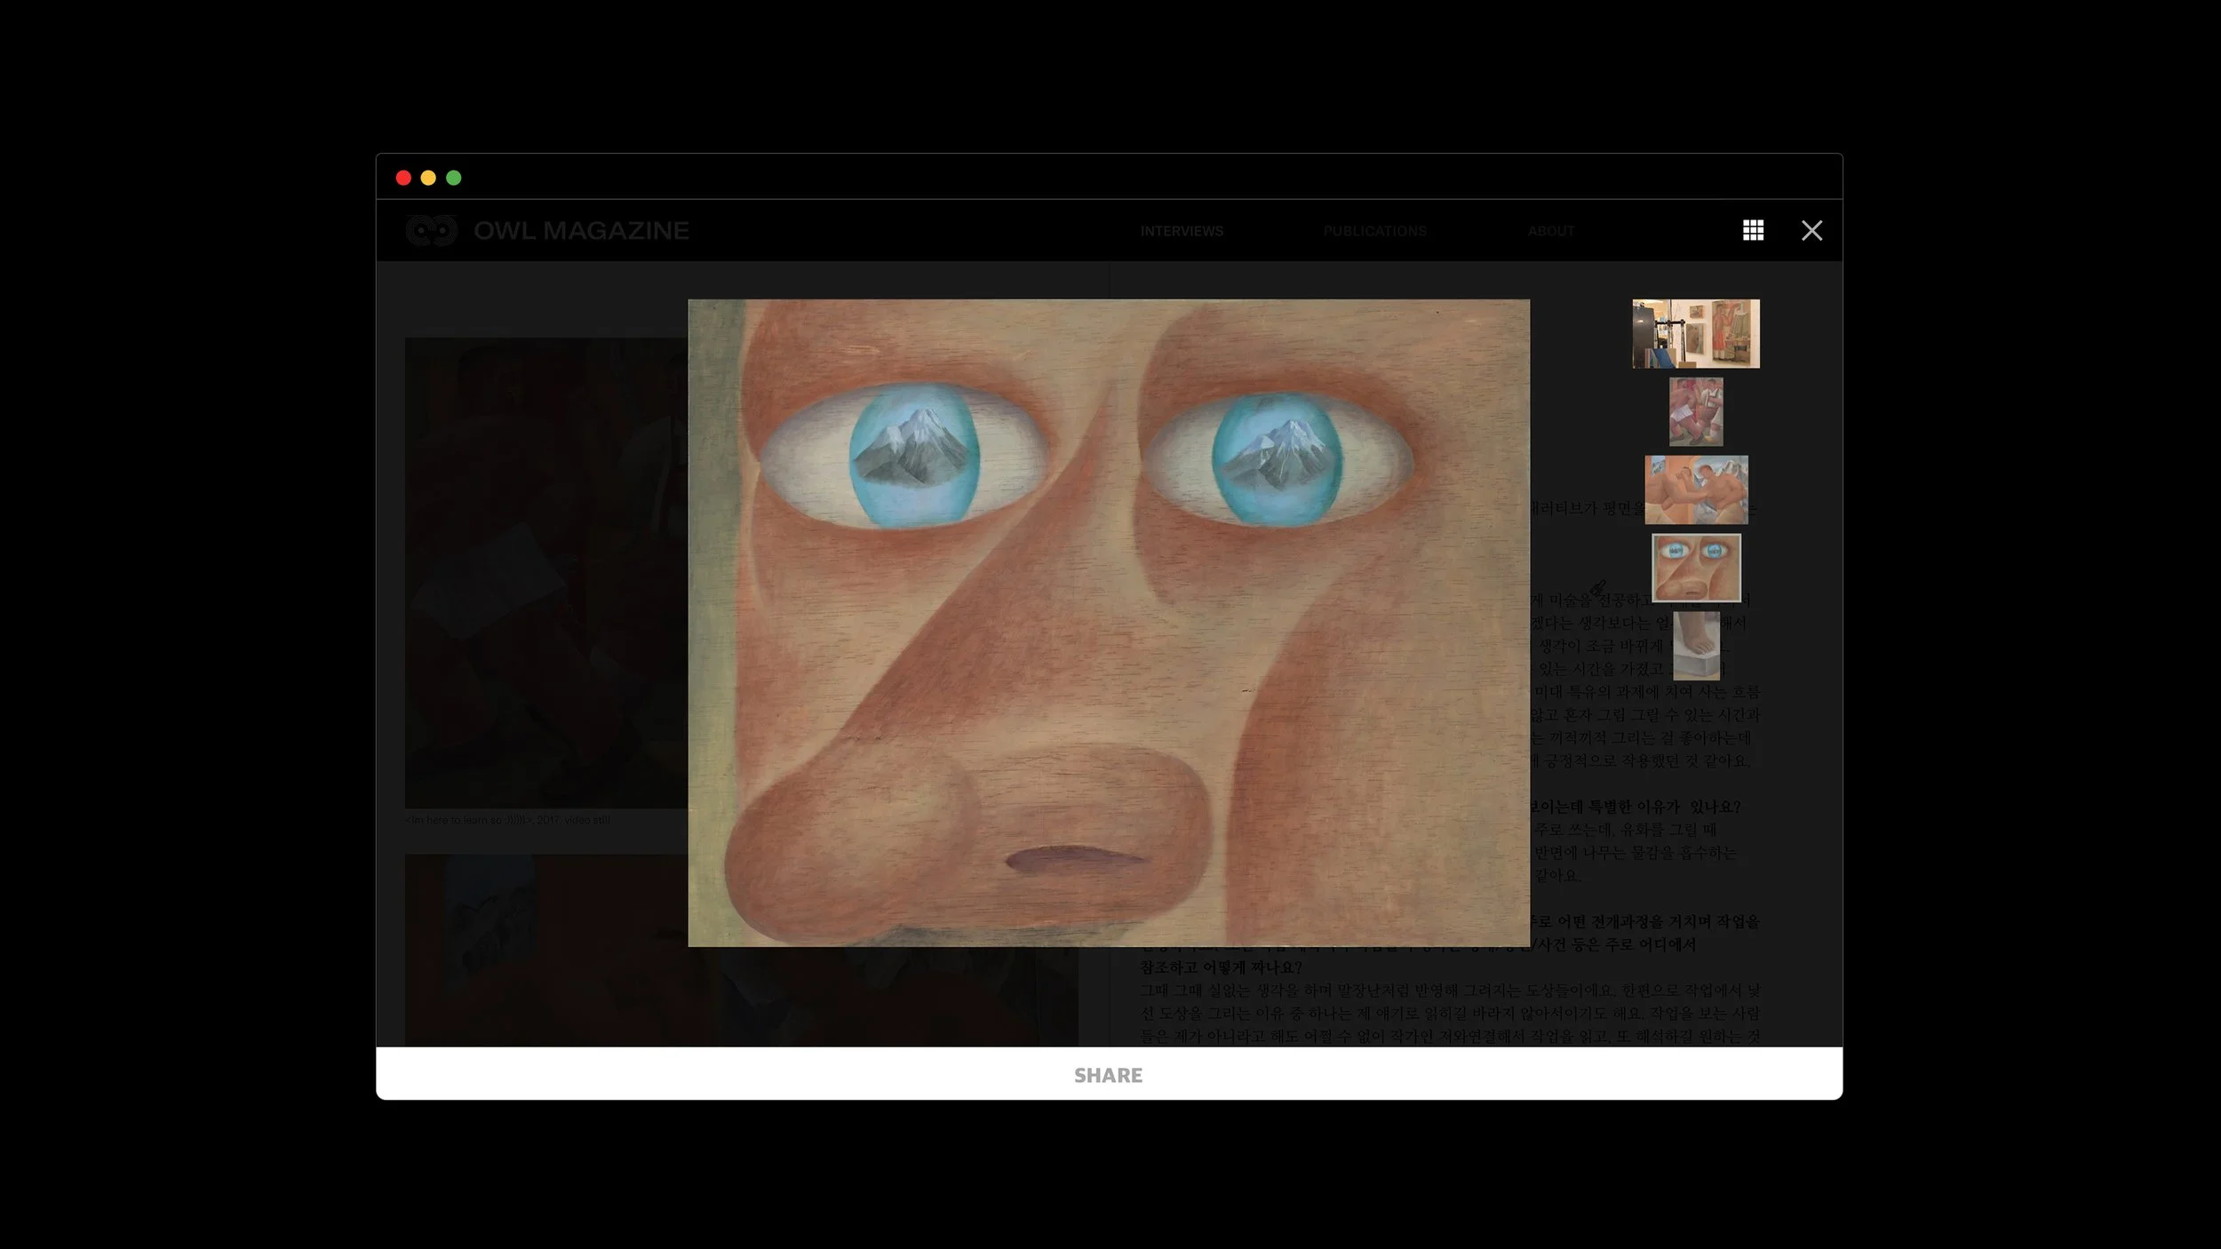Select the studio interior photo thumbnail
This screenshot has width=2221, height=1249.
(x=1695, y=333)
